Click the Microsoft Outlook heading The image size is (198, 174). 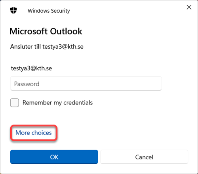click(x=46, y=31)
